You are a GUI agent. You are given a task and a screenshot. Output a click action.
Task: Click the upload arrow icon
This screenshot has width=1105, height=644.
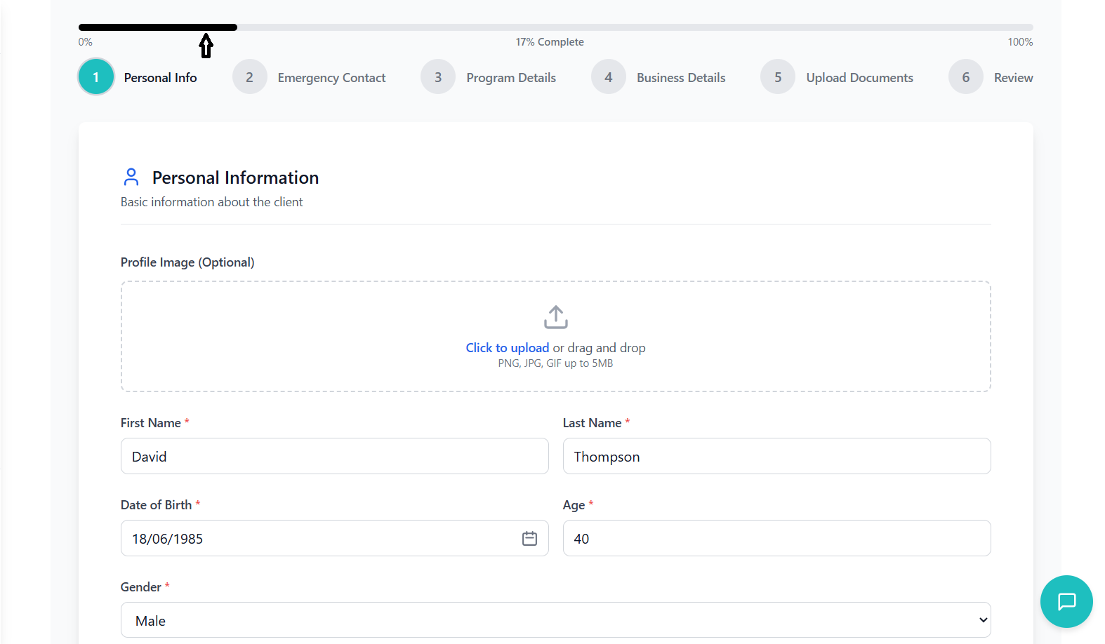pos(555,317)
